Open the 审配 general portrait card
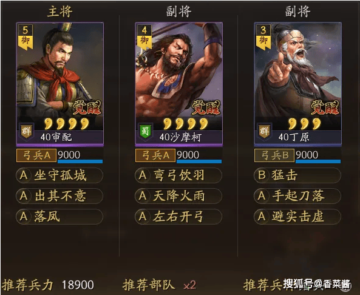This screenshot has height=295, width=360. pos(60,84)
